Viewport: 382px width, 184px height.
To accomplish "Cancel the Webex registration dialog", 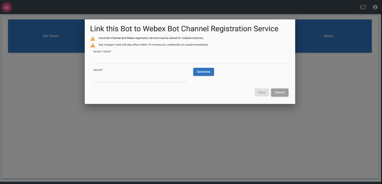I will (280, 92).
